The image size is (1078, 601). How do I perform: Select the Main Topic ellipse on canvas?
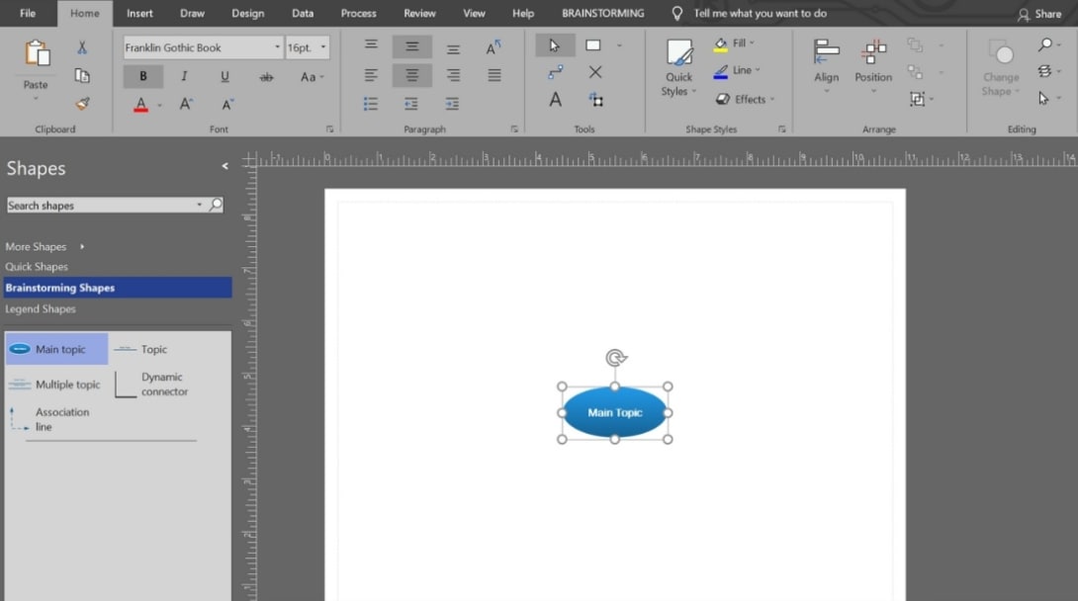[614, 413]
